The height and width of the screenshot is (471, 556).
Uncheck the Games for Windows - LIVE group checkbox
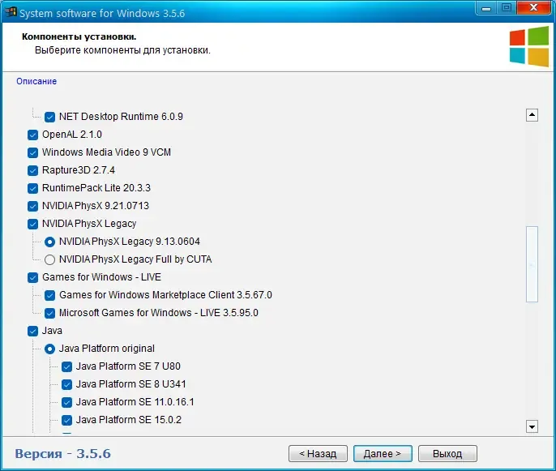32,277
